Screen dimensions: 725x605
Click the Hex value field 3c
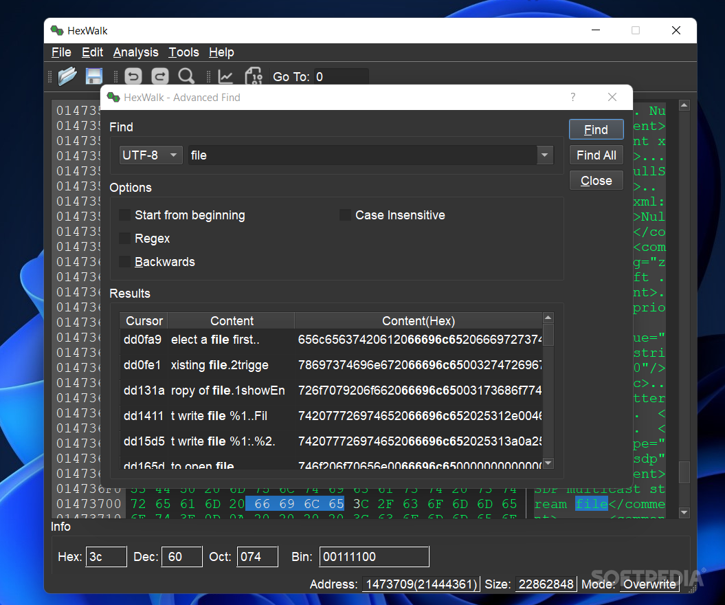coord(106,556)
